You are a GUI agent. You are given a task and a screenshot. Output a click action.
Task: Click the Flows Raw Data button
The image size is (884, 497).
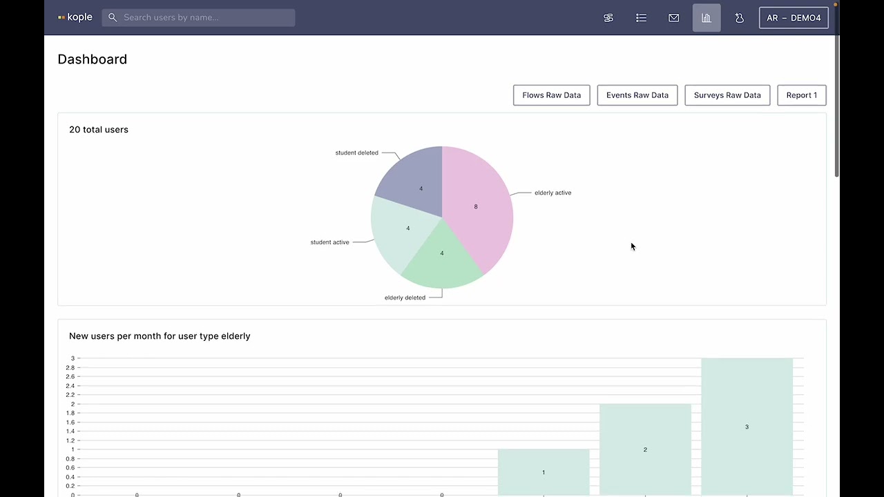coord(551,95)
